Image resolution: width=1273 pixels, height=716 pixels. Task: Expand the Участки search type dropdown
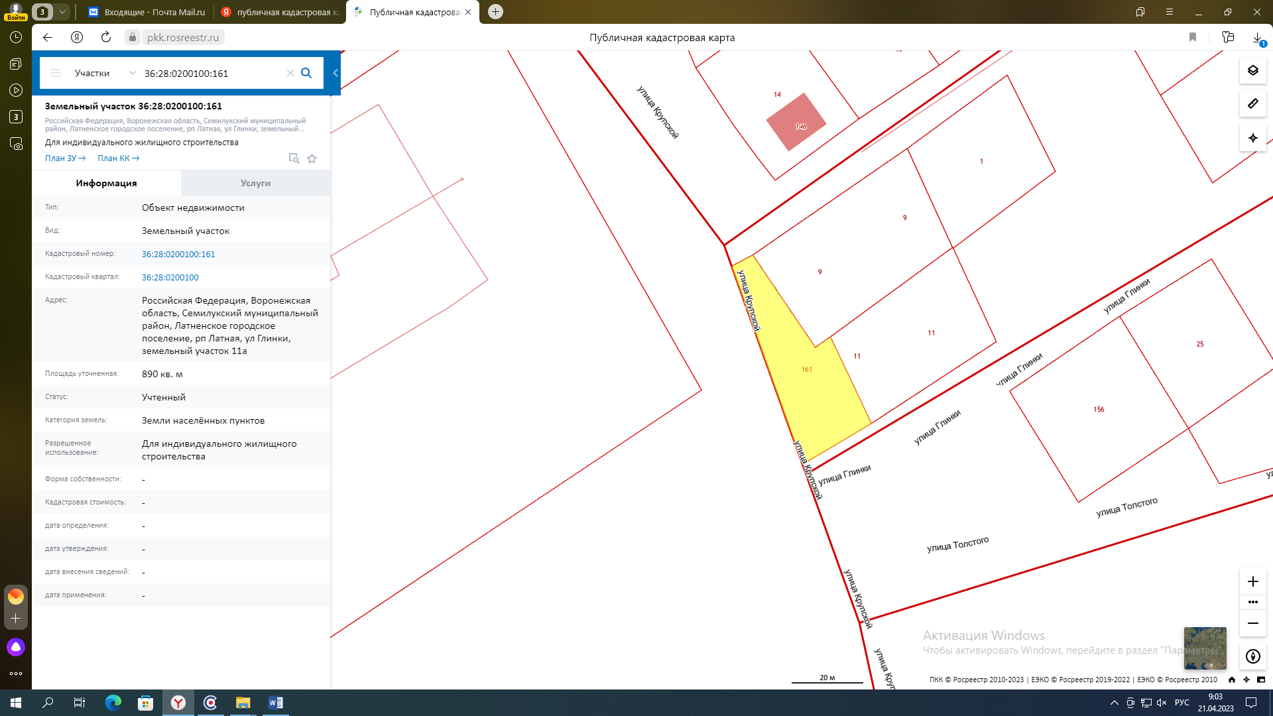(x=132, y=73)
